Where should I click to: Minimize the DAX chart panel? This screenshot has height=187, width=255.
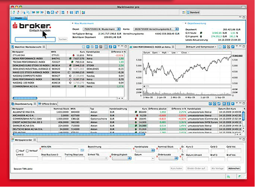240,46
